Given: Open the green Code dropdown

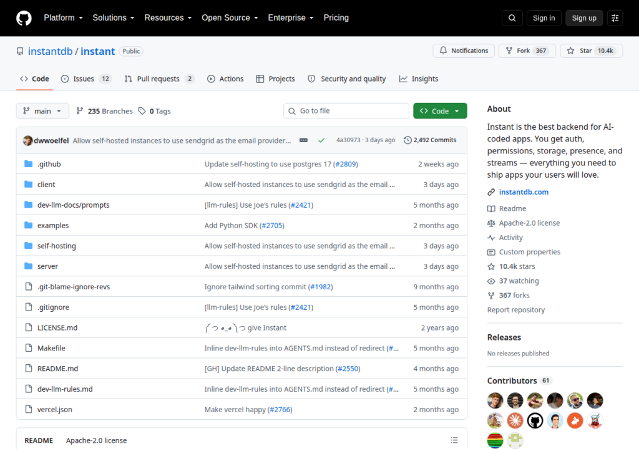Looking at the screenshot, I should (440, 111).
